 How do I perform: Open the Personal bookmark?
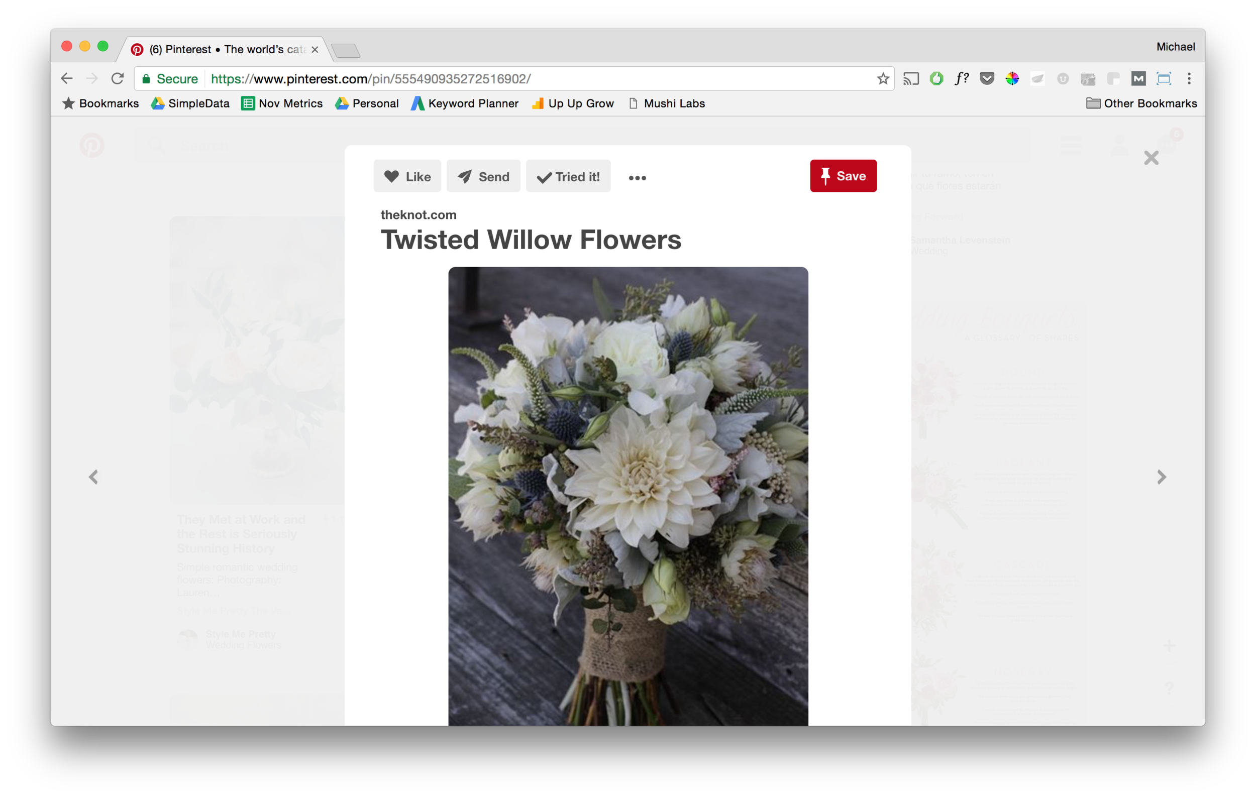pyautogui.click(x=367, y=103)
